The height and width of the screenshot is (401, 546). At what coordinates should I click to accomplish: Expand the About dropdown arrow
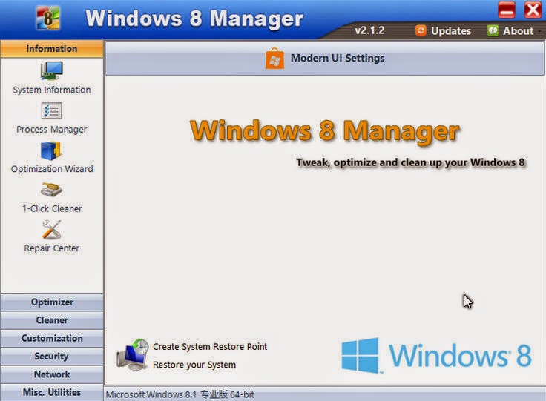tap(540, 31)
